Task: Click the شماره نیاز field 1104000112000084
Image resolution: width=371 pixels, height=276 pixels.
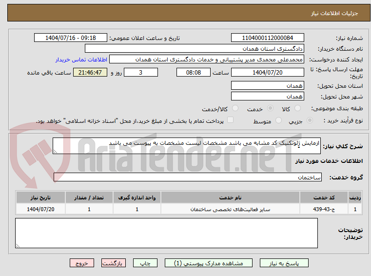Action: tap(267, 38)
